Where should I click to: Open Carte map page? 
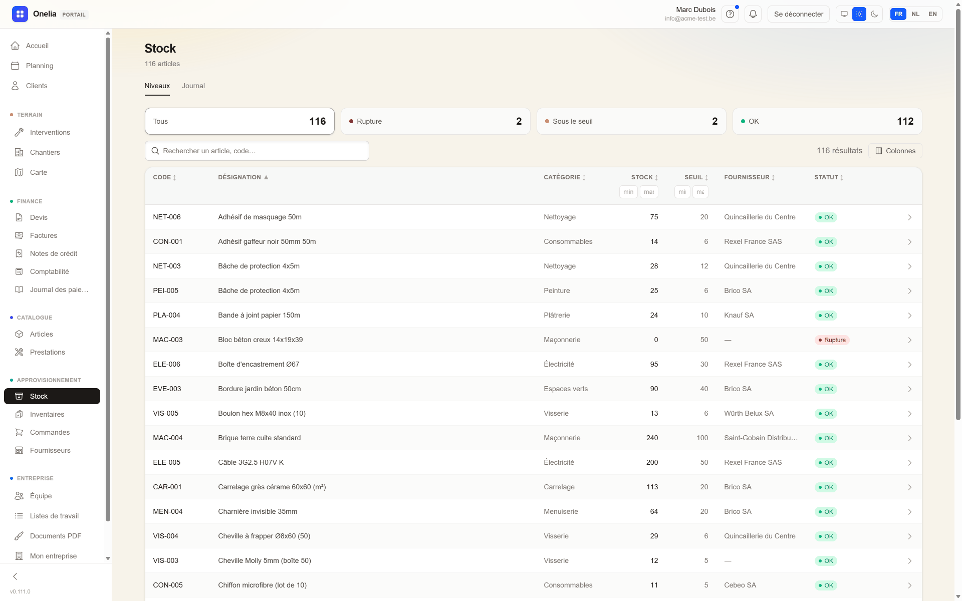[52, 172]
